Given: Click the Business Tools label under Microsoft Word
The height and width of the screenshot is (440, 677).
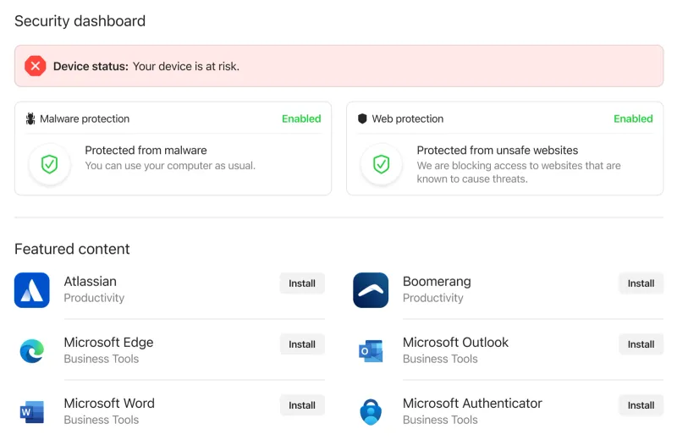Looking at the screenshot, I should [102, 420].
